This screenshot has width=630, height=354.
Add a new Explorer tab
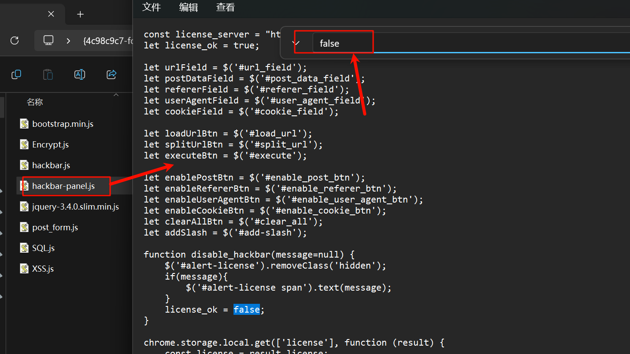tap(80, 14)
